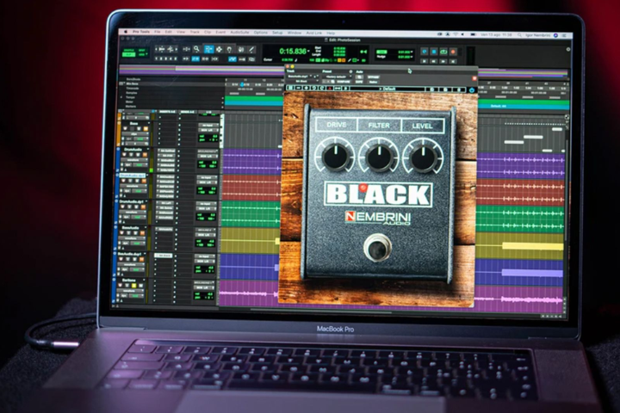Click zoom preset button 1

157,59
